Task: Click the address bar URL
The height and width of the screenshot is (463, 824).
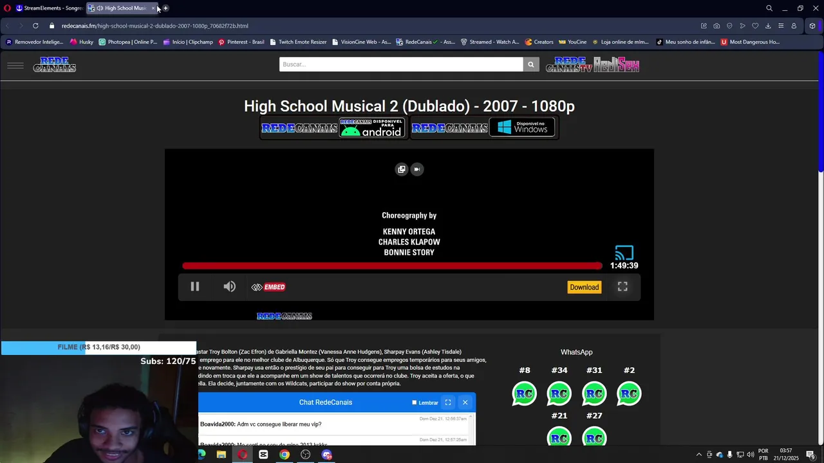Action: 154,26
